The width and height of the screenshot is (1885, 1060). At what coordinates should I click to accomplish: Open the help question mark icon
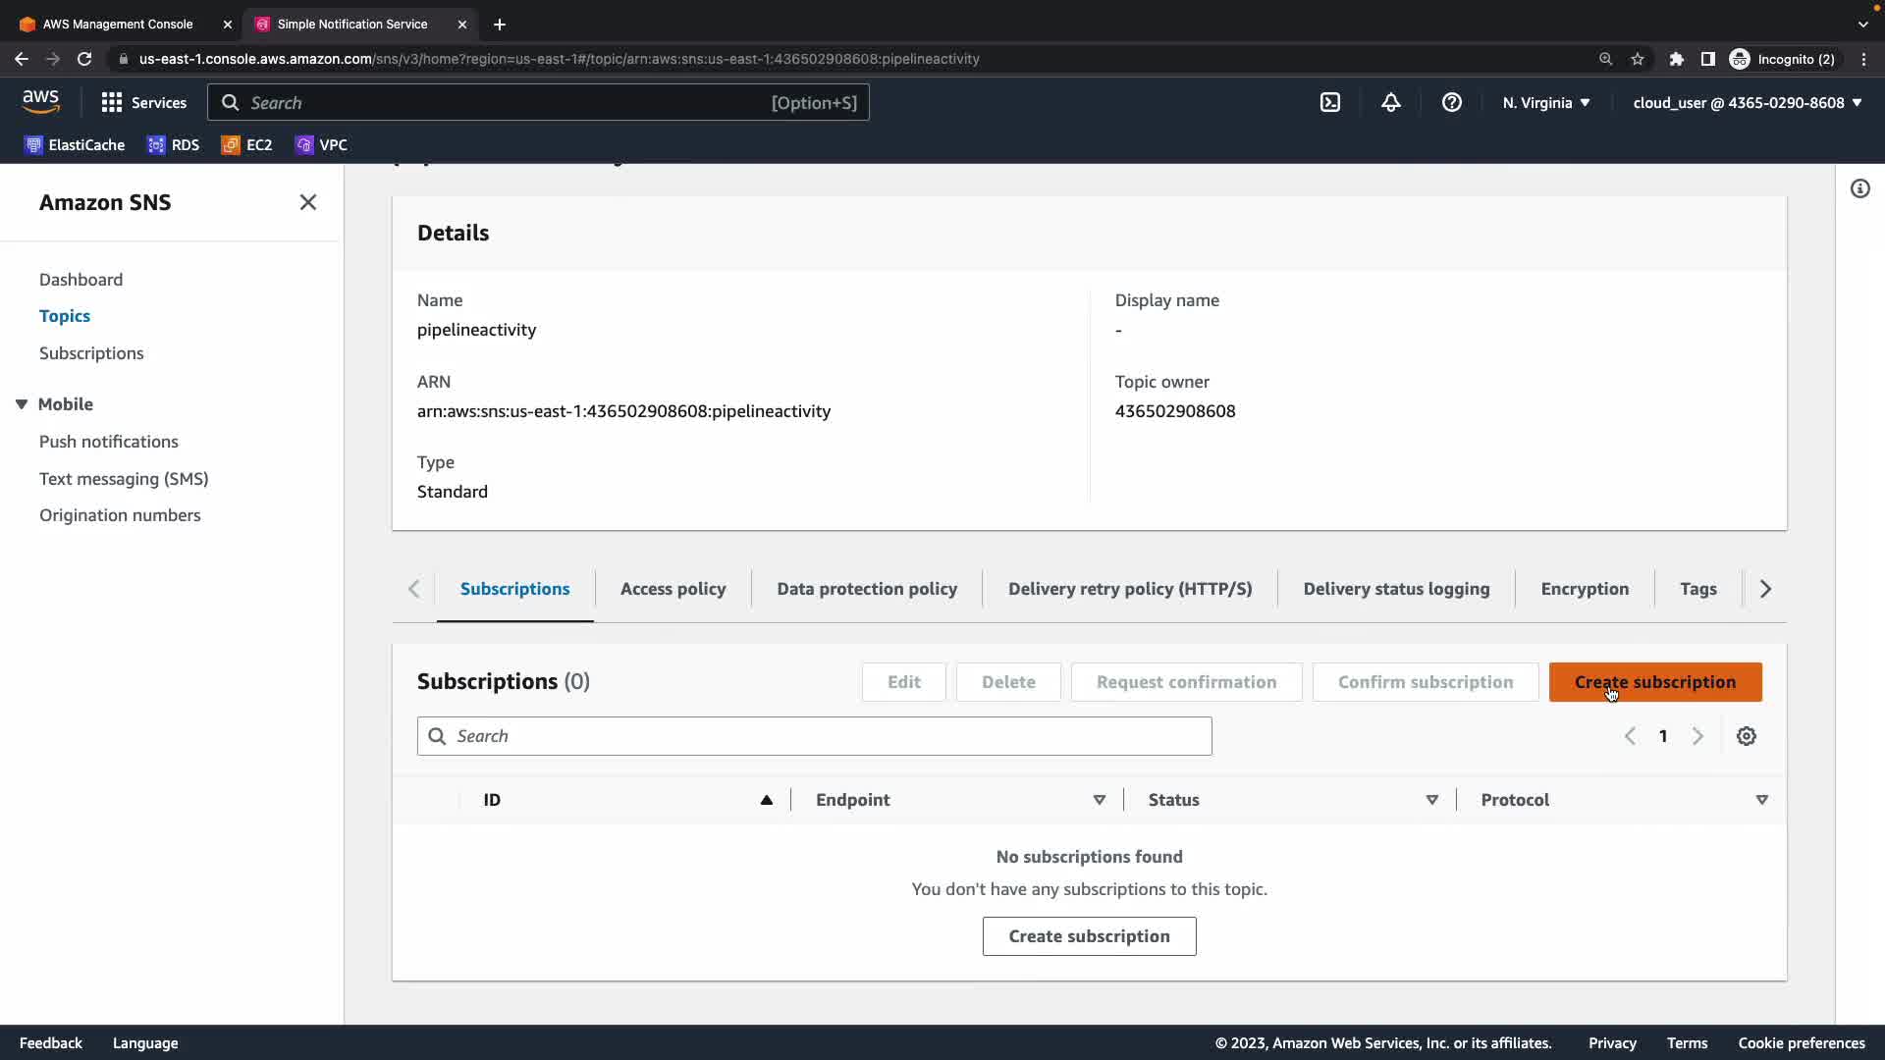click(1452, 103)
